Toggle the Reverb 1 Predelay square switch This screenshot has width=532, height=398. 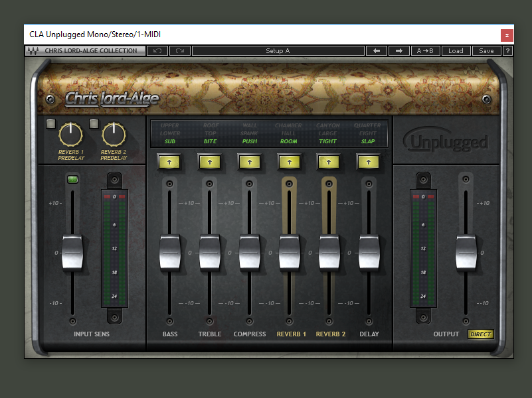click(x=51, y=123)
